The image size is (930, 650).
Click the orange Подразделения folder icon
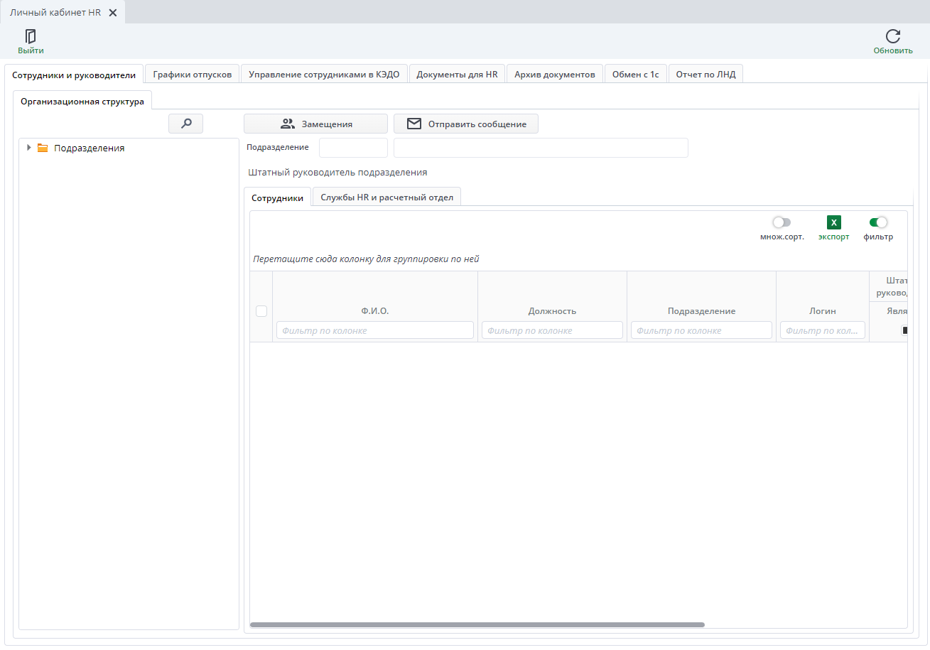point(43,148)
